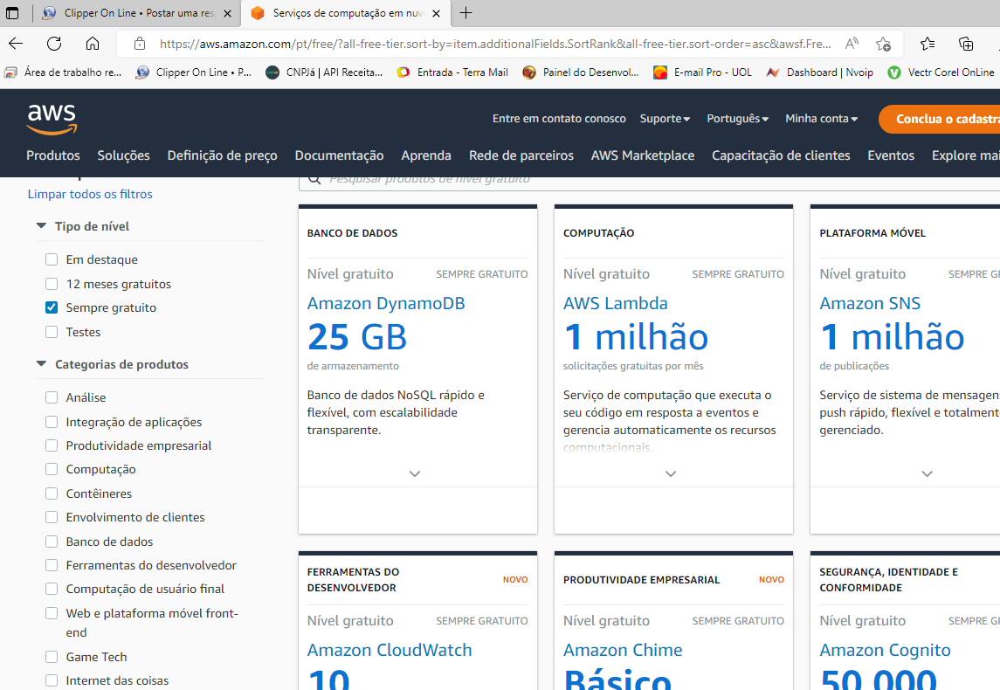Viewport: 1000px width, 690px height.
Task: Open the Português language dropdown
Action: [x=738, y=119]
